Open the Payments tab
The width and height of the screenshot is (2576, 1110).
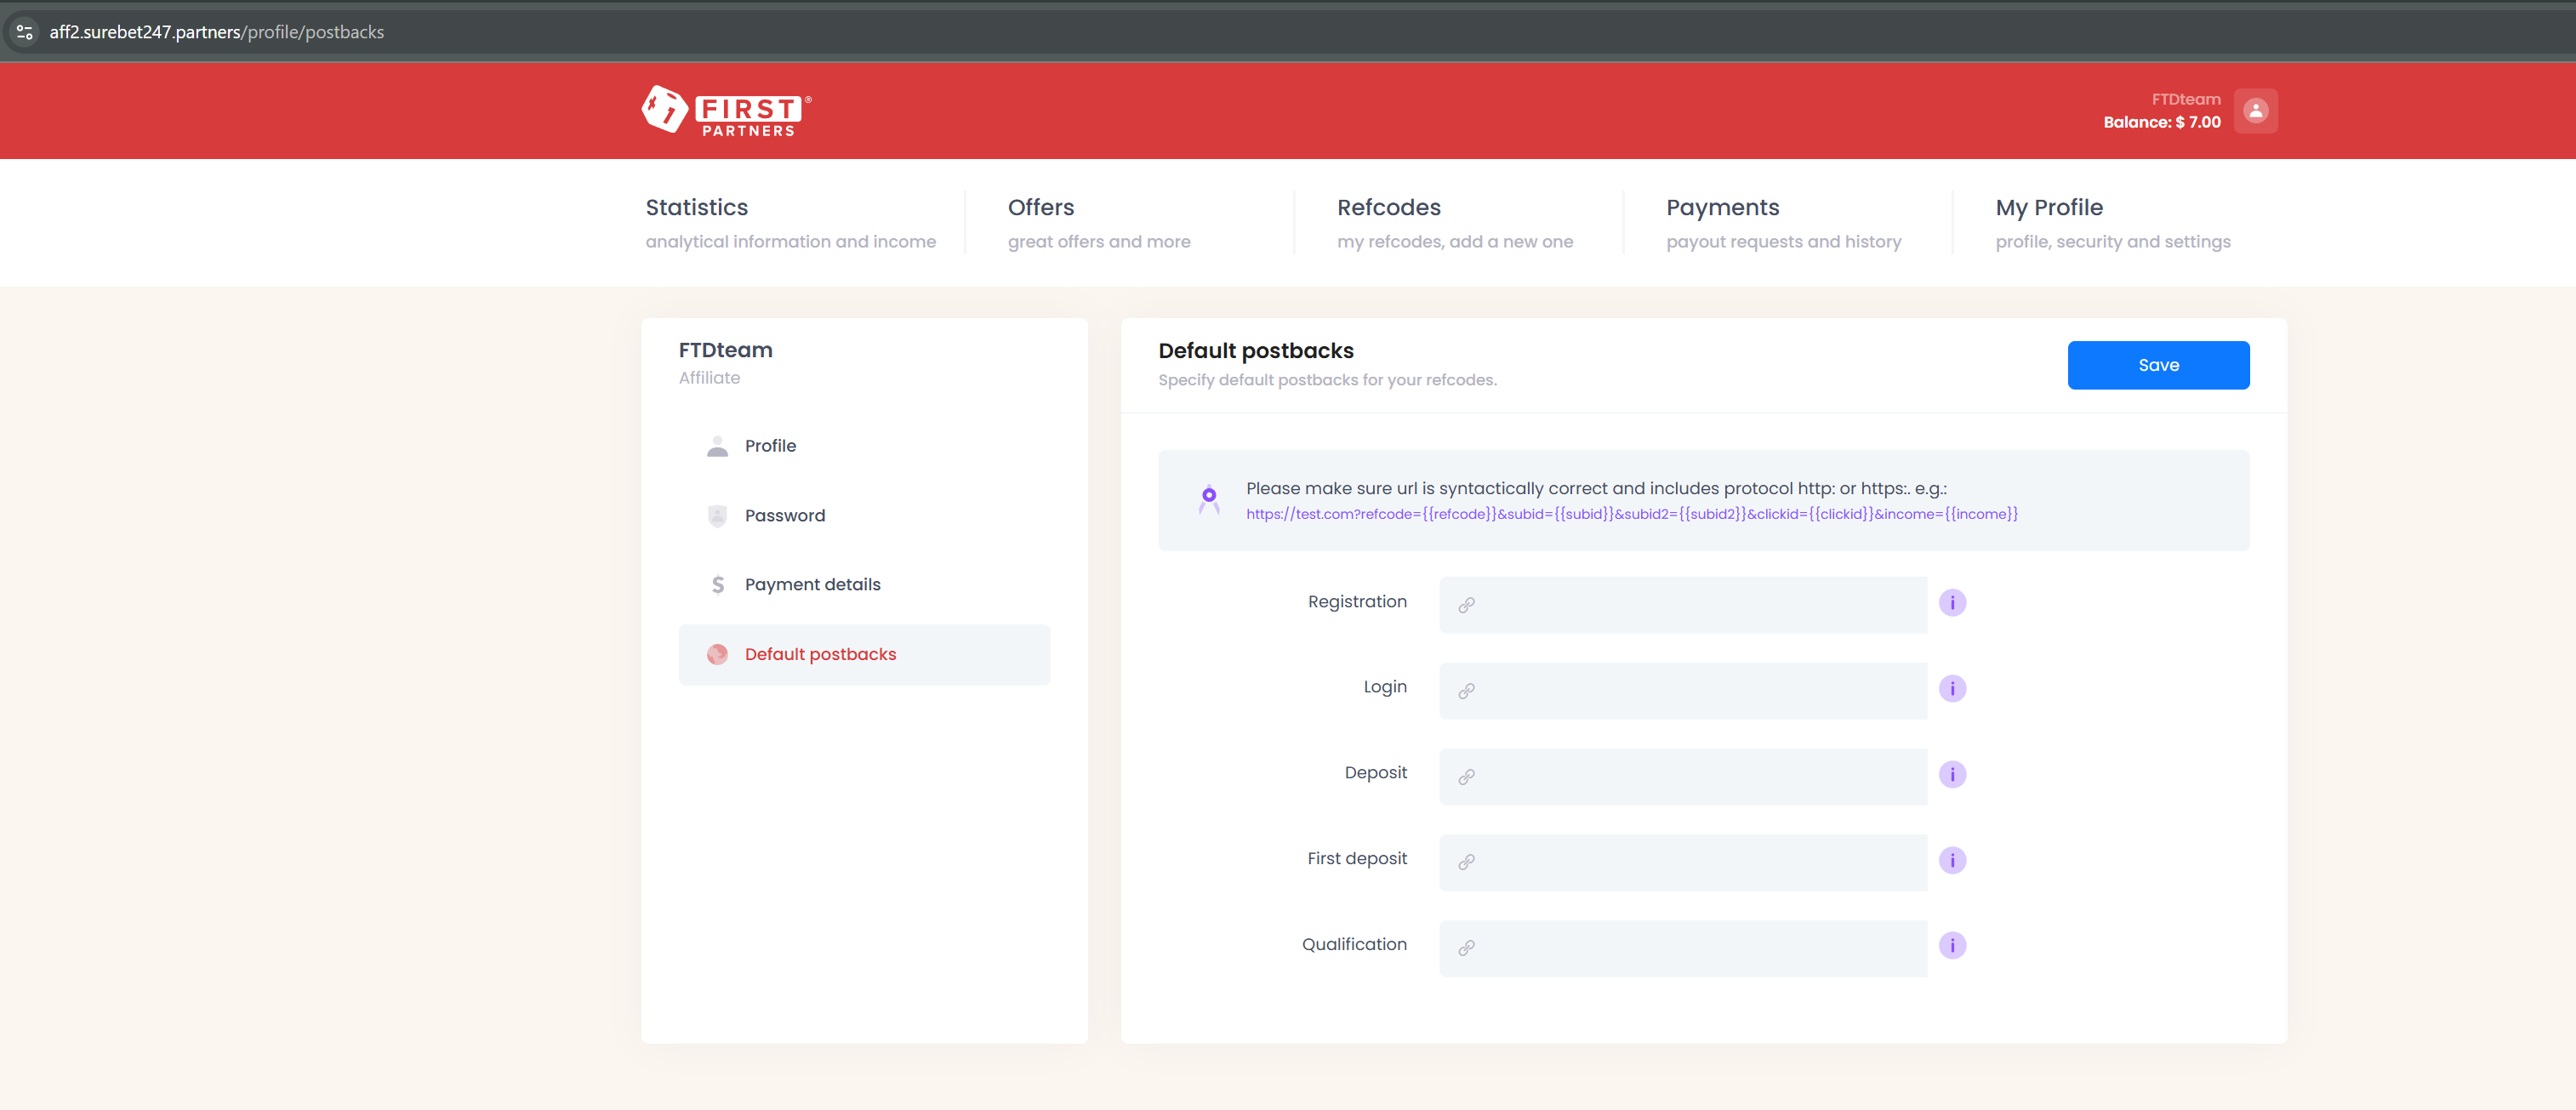click(1722, 208)
